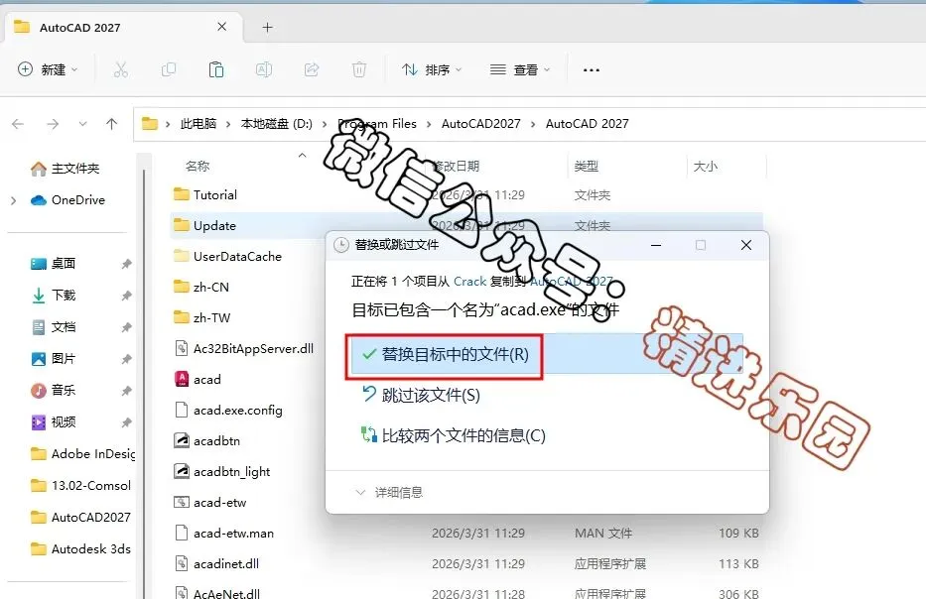Select AcAeNet.dll file
The height and width of the screenshot is (599, 926).
[x=217, y=592]
